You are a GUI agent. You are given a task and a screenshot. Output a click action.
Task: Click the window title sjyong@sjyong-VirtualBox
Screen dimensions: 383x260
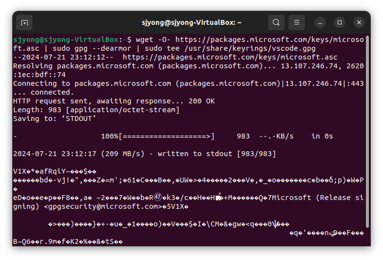[x=191, y=22]
